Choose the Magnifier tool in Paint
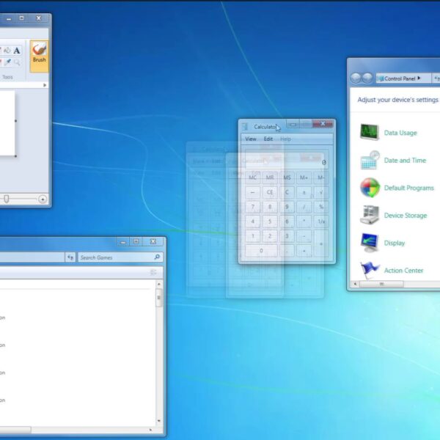This screenshot has height=440, width=440. (17, 62)
